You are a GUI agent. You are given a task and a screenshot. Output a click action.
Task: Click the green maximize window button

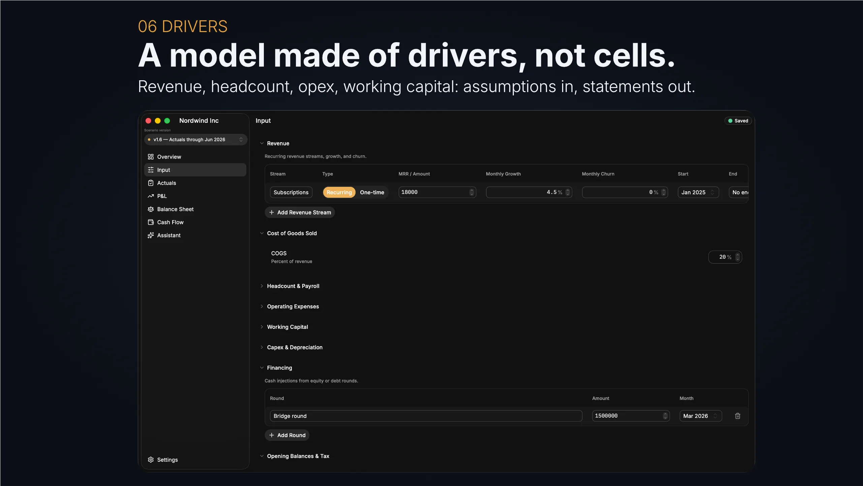(167, 121)
